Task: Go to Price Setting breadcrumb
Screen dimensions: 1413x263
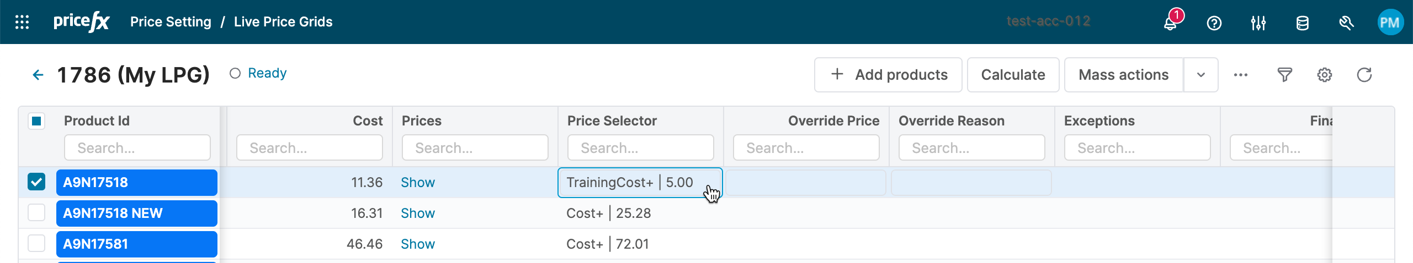Action: pos(171,22)
